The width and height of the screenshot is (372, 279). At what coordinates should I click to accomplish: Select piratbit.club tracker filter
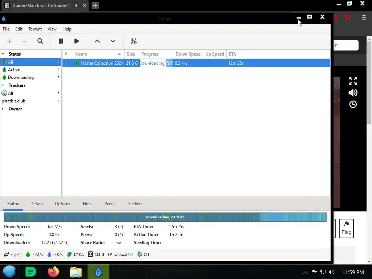pyautogui.click(x=31, y=101)
